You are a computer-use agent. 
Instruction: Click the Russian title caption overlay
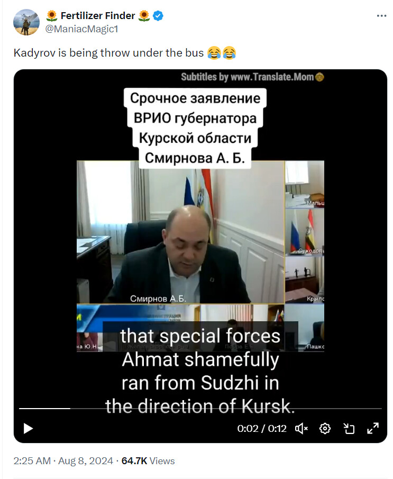(195, 128)
